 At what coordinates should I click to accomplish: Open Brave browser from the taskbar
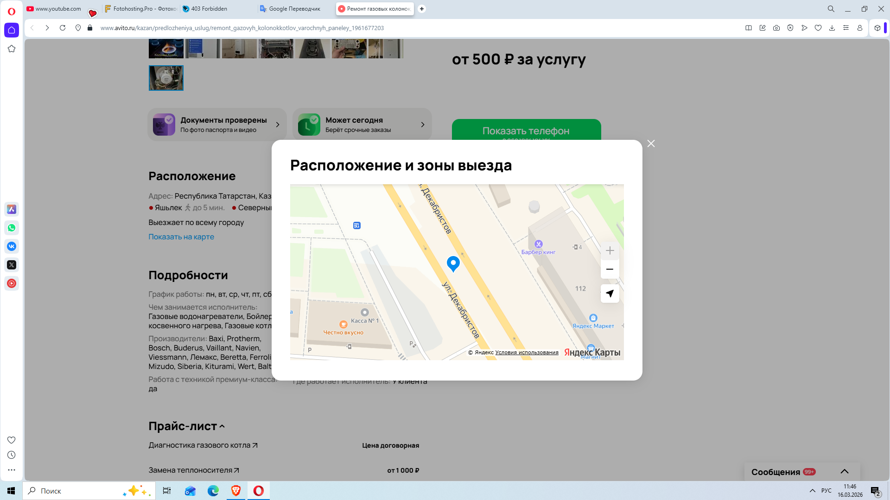click(236, 491)
